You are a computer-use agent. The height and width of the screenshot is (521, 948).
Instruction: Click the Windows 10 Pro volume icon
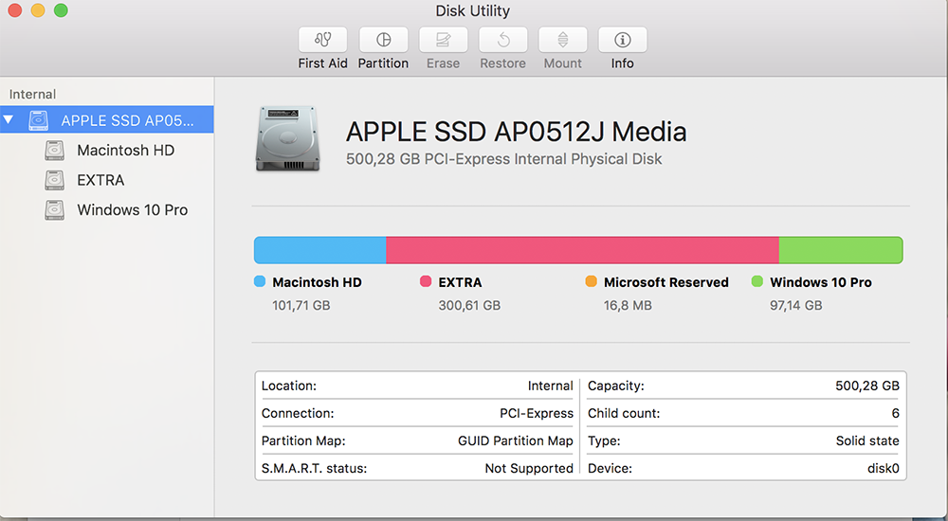55,210
